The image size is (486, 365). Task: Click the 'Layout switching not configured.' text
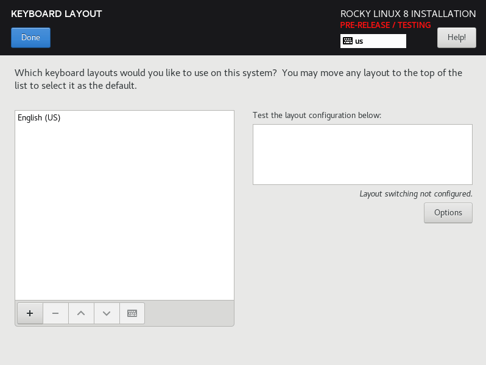416,194
